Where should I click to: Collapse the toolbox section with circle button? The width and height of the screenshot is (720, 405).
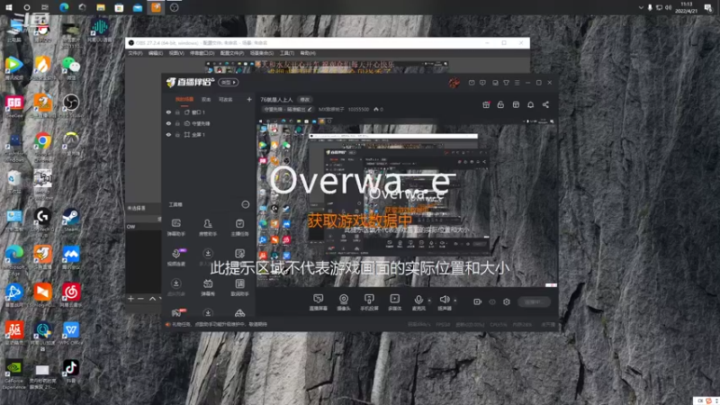246,204
